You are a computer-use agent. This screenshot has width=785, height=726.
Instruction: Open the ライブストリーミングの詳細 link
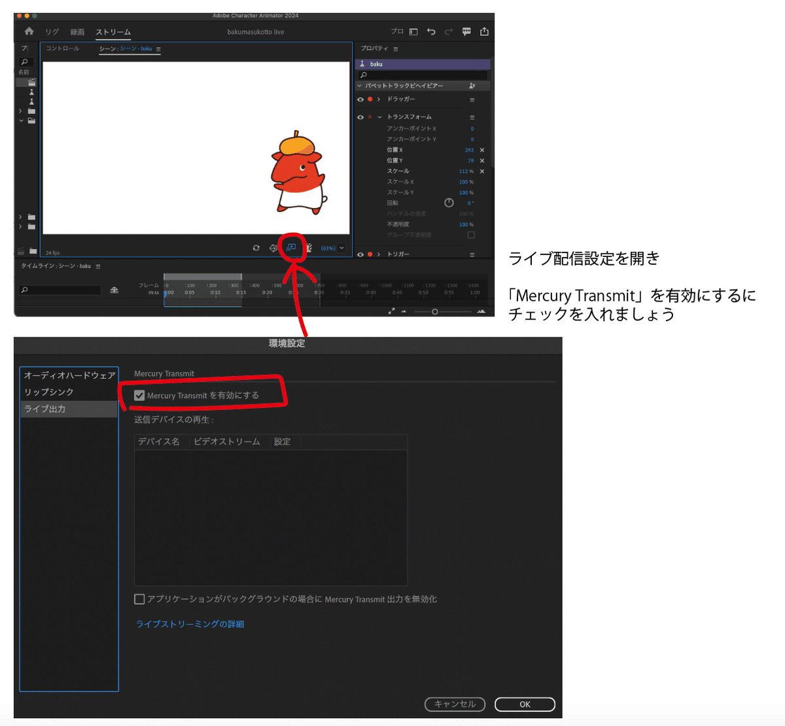190,624
